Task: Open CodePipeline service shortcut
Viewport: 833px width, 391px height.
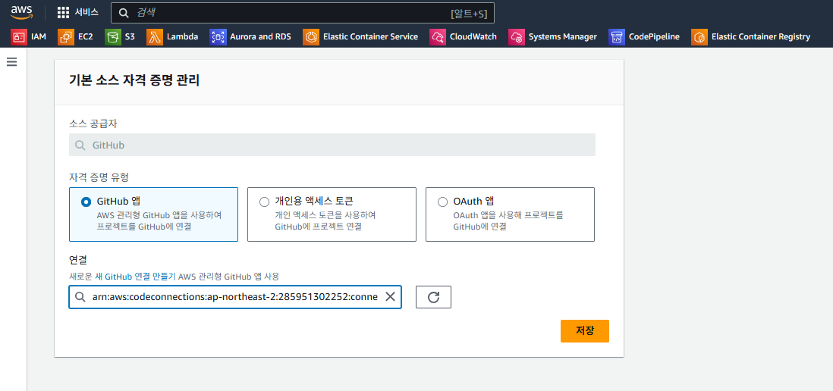Action: point(644,36)
